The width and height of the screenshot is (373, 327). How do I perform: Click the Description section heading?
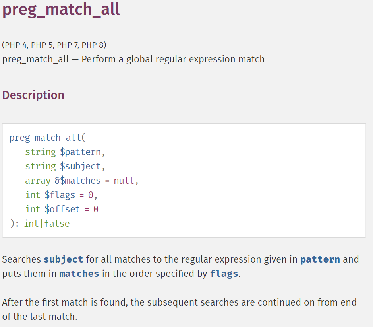pos(33,95)
